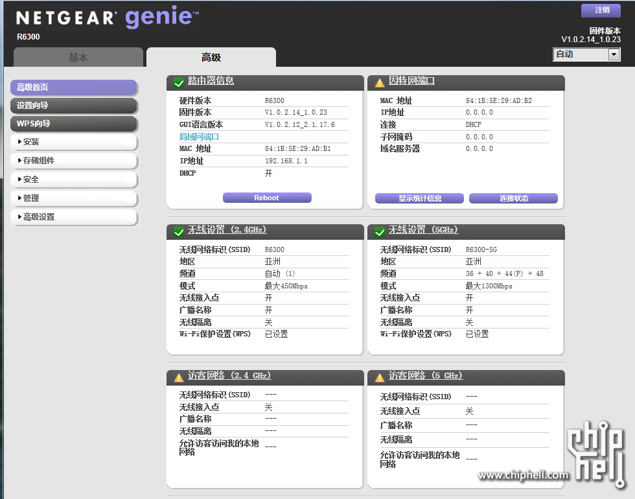This screenshot has width=635, height=499.
Task: Open the 局域网端口 link
Action: [x=199, y=137]
